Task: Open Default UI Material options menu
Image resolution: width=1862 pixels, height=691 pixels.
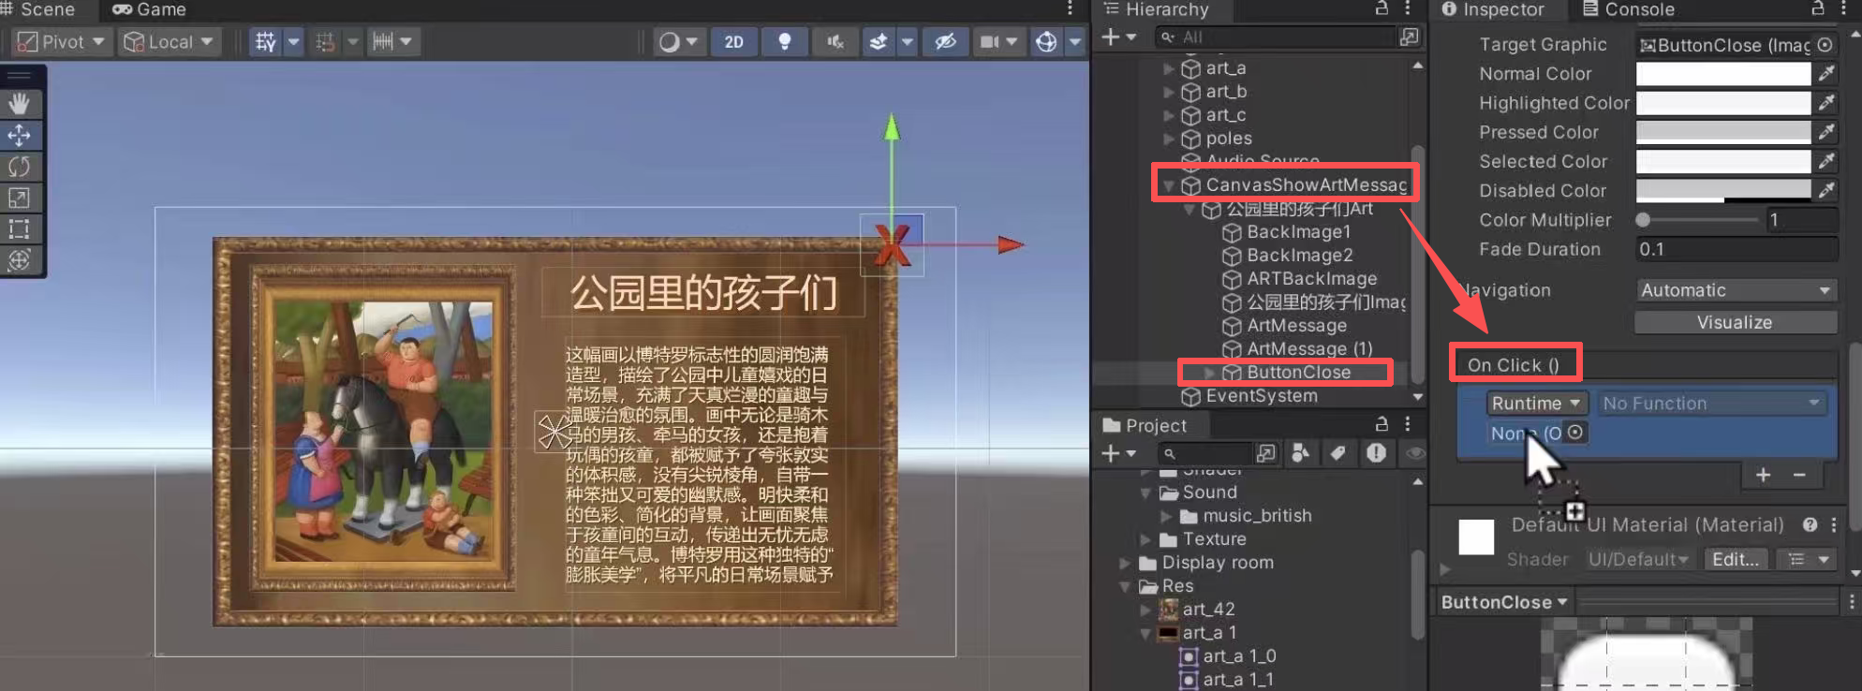Action: (x=1834, y=524)
